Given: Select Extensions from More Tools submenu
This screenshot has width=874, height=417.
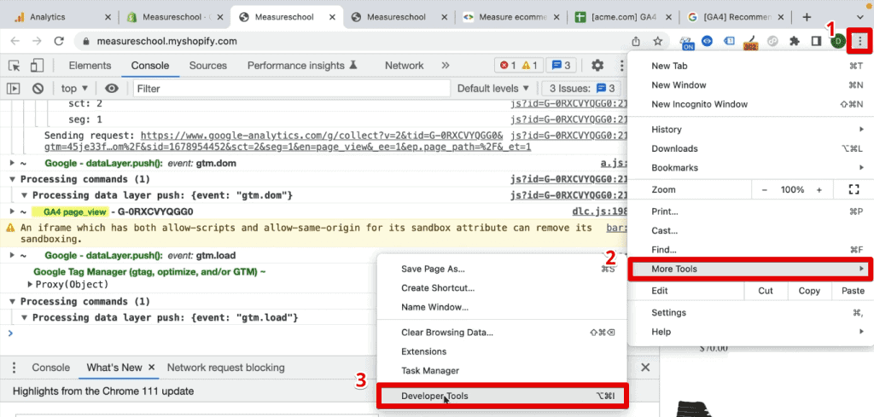Looking at the screenshot, I should [503, 351].
